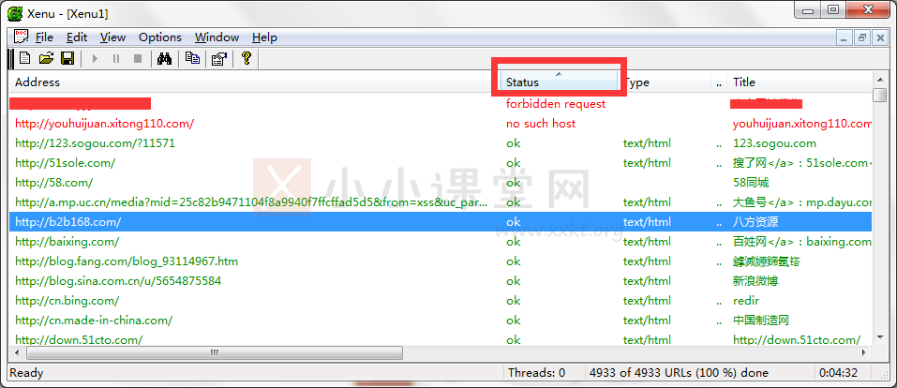The width and height of the screenshot is (897, 388).
Task: Click the horizontal scrollbar right arrow
Action: (x=865, y=352)
